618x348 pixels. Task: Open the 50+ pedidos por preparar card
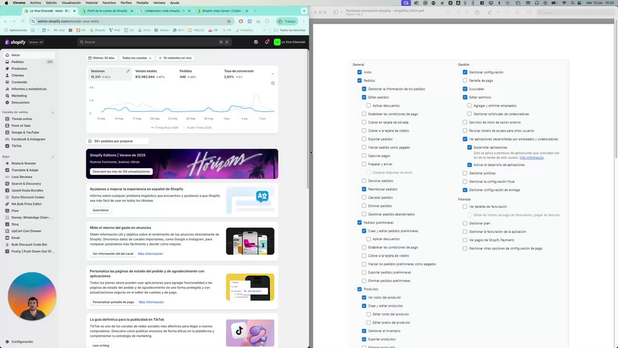click(x=117, y=141)
